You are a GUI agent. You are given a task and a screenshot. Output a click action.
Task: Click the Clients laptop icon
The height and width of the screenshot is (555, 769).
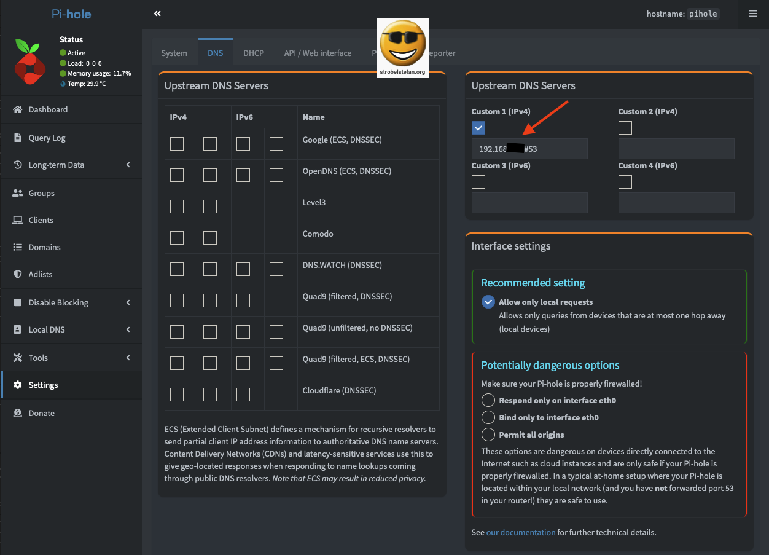click(x=17, y=220)
